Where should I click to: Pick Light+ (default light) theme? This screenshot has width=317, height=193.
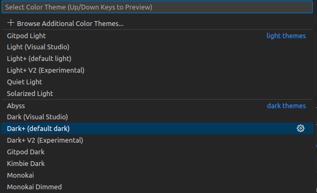157,59
